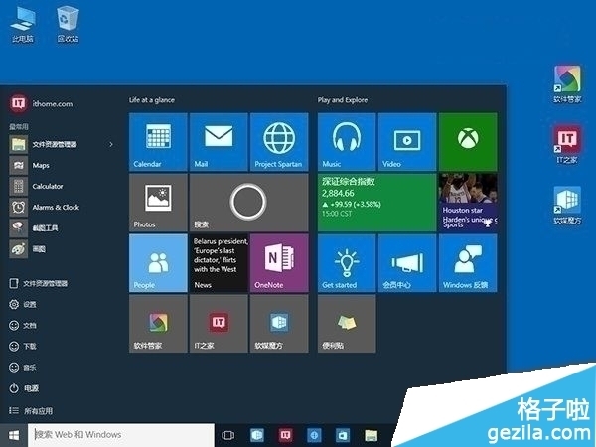Open the News tile about Belarus president
596x447 pixels.
point(219,263)
